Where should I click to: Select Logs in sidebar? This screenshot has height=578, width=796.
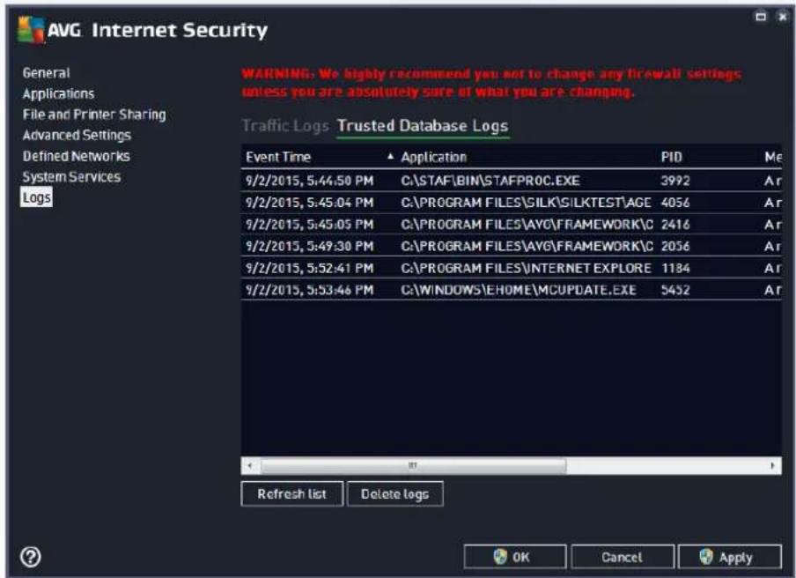37,197
